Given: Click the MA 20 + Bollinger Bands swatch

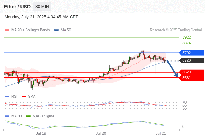Looking at the screenshot, I should [7, 30].
